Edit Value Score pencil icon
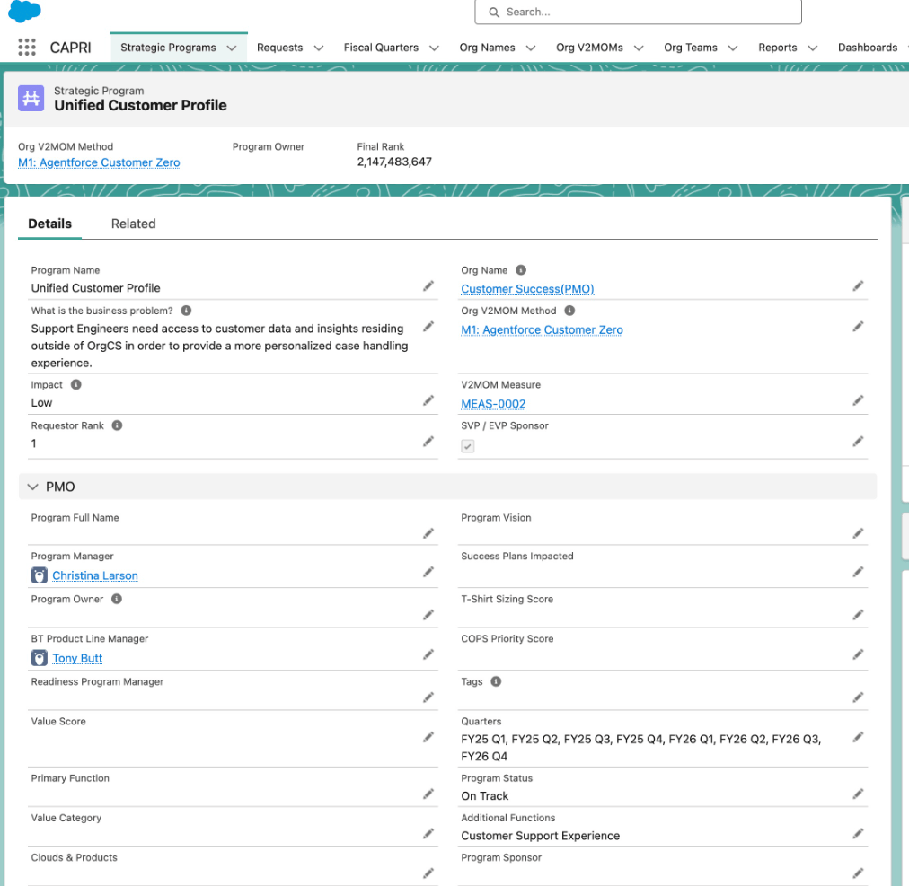This screenshot has height=886, width=909. [x=428, y=737]
